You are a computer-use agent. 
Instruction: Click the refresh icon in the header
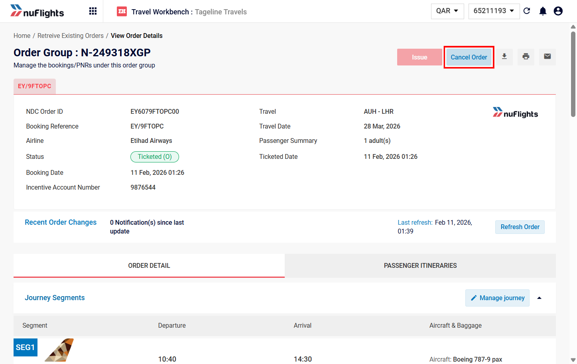527,11
